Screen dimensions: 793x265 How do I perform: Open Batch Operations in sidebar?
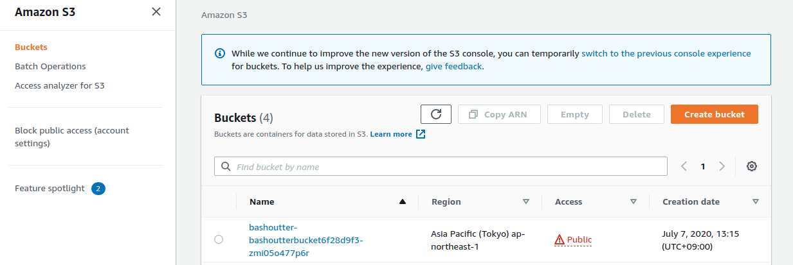[x=50, y=66]
